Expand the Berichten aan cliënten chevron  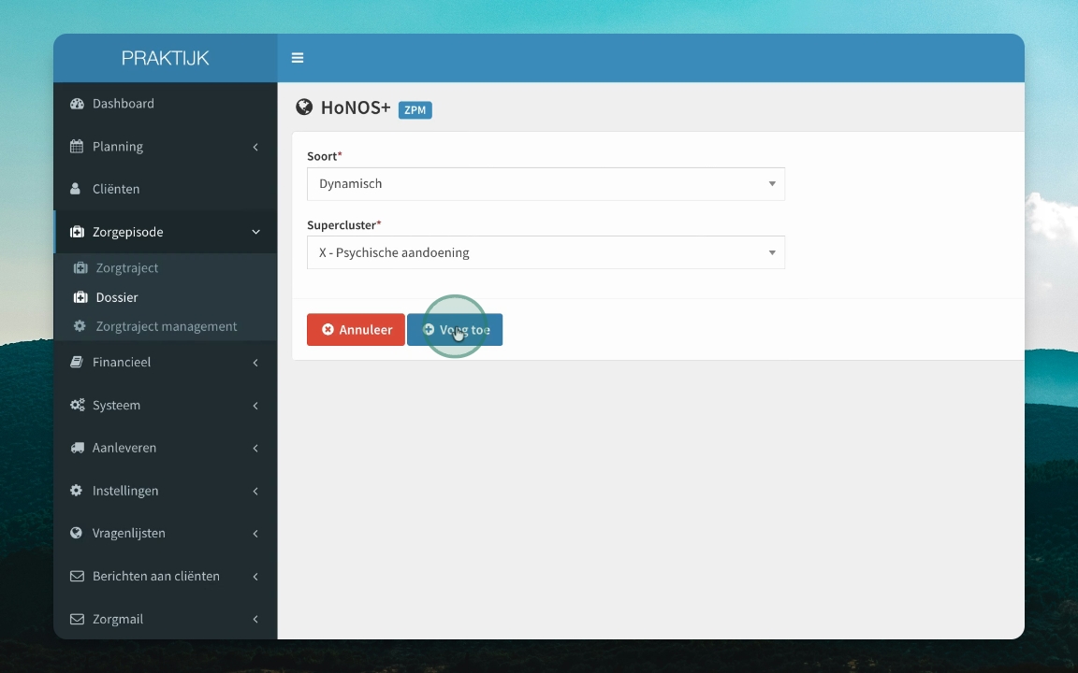click(x=255, y=577)
